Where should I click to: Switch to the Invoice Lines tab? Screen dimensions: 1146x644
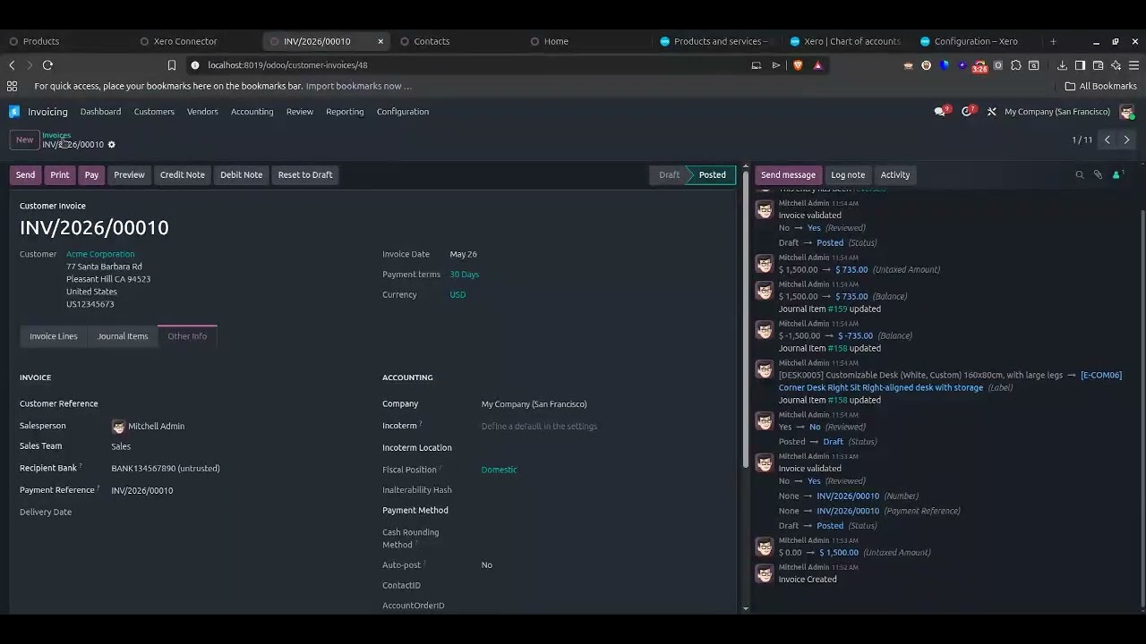pyautogui.click(x=54, y=336)
